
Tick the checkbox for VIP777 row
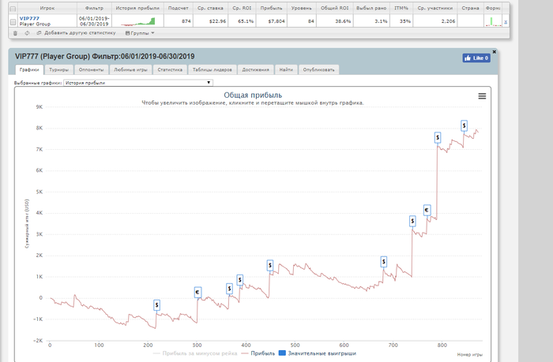pyautogui.click(x=13, y=22)
